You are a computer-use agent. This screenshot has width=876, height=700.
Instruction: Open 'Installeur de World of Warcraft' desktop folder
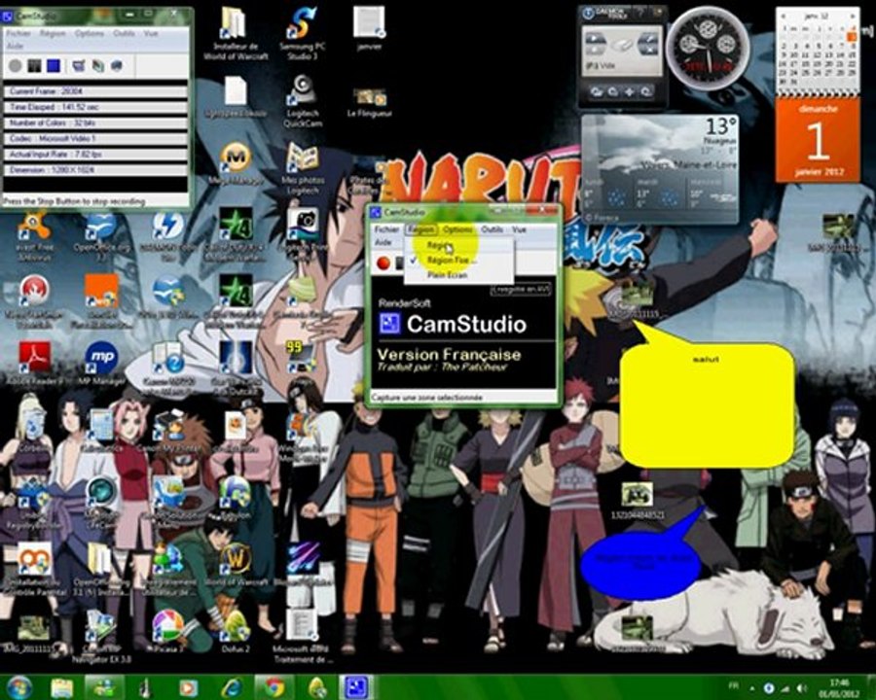click(236, 33)
